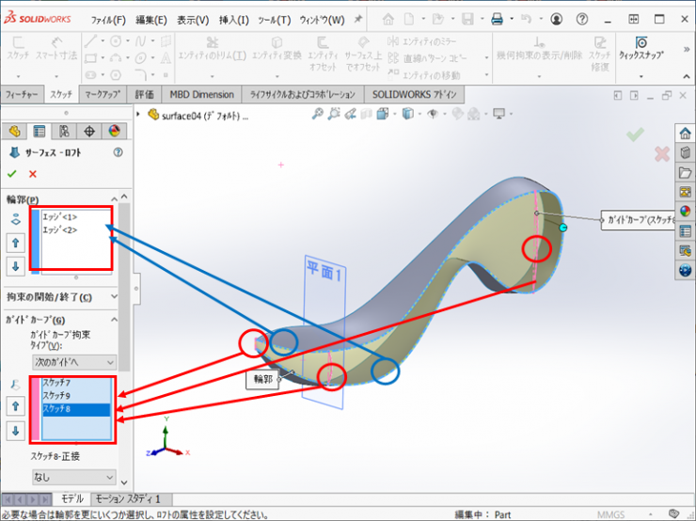The height and width of the screenshot is (521, 696).
Task: Select スケッチ7 in the guide curve list
Action: 56,383
